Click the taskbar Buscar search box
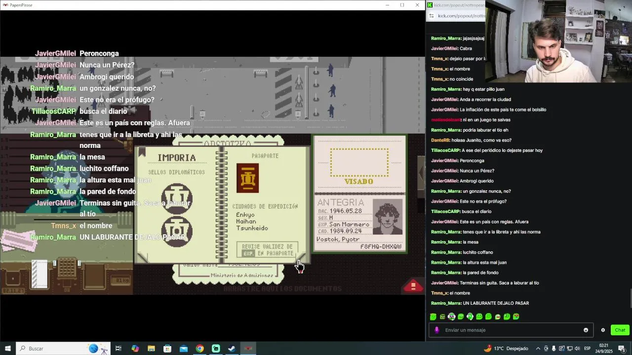 pos(63,349)
